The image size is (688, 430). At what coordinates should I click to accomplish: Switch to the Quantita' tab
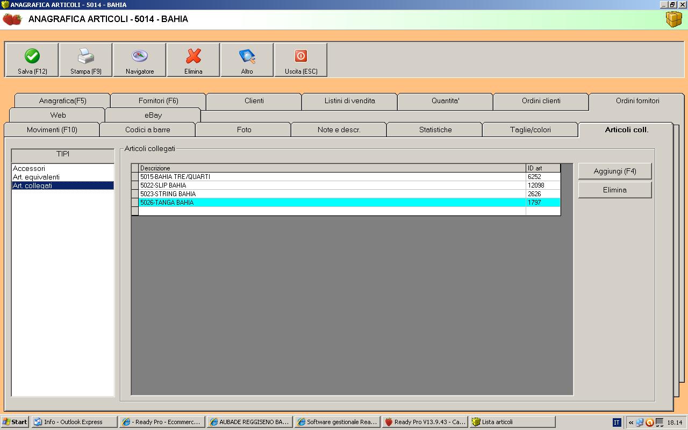tap(446, 101)
